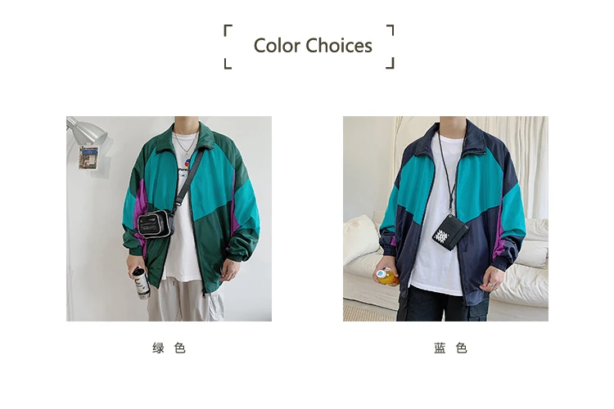
Task: Click the upper-right bracket corner of heading
Action: pyautogui.click(x=390, y=30)
